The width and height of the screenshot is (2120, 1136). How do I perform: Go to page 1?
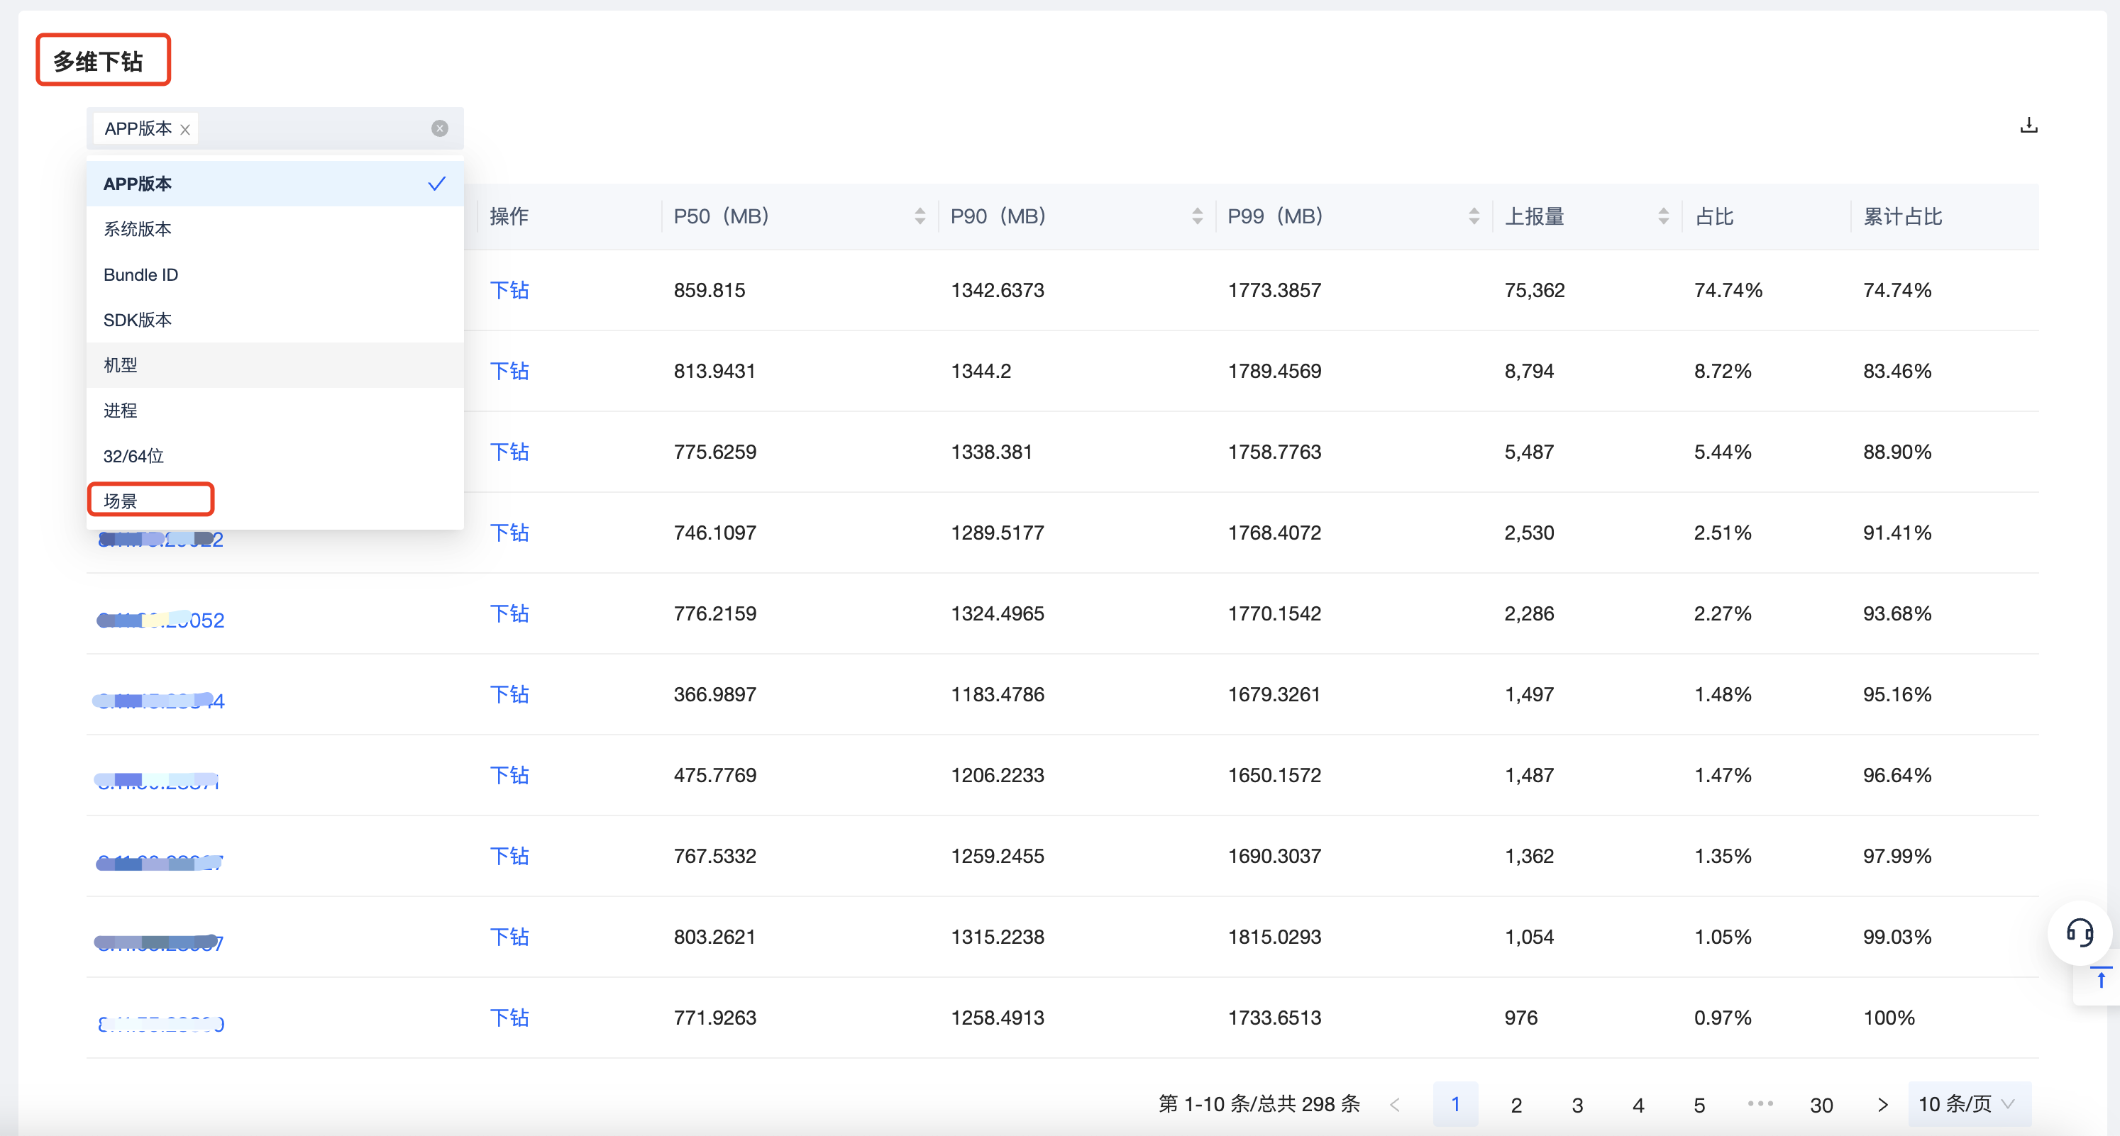[x=1455, y=1104]
